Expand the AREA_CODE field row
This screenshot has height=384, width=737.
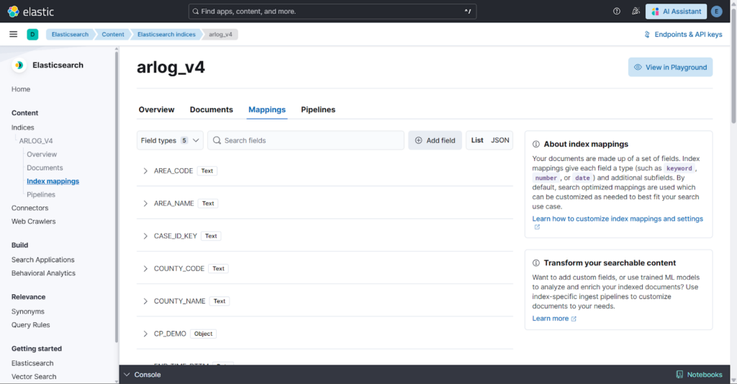point(145,171)
